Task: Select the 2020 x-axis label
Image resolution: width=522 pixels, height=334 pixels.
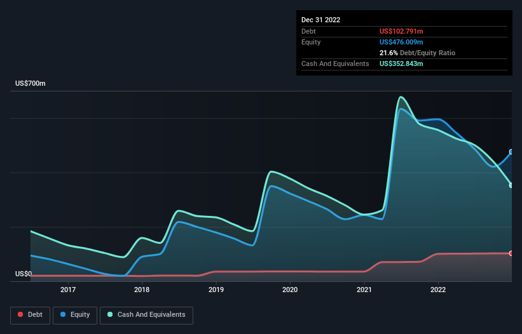Action: [x=290, y=290]
